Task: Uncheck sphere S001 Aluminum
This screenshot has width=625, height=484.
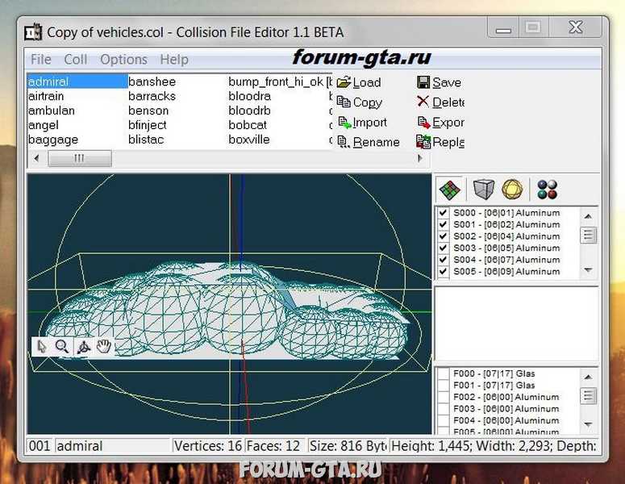Action: point(443,224)
